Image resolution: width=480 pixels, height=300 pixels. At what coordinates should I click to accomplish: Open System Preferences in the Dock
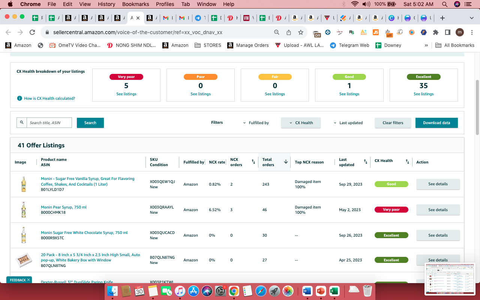tap(220, 291)
